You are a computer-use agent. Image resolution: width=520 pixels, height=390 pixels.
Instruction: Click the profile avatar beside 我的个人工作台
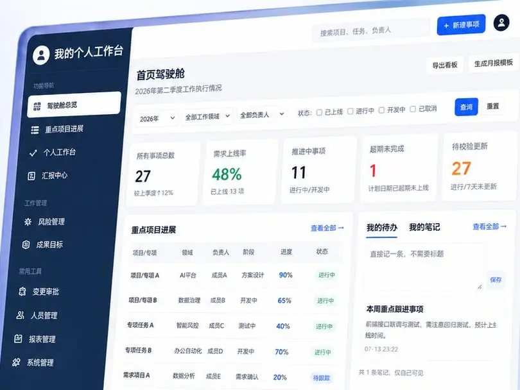[x=41, y=55]
